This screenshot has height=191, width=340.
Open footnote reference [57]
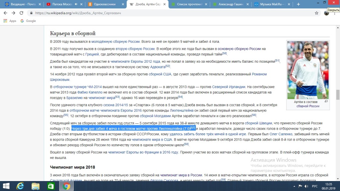tap(193, 128)
